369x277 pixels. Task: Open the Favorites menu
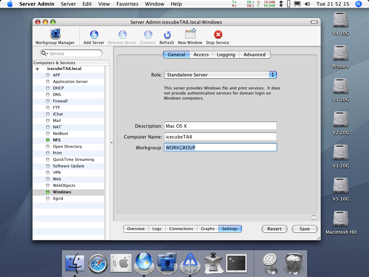[127, 4]
